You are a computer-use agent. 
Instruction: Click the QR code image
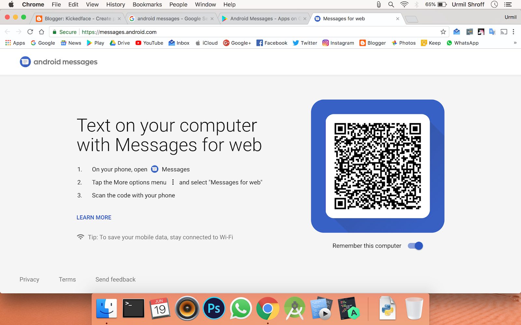378,166
